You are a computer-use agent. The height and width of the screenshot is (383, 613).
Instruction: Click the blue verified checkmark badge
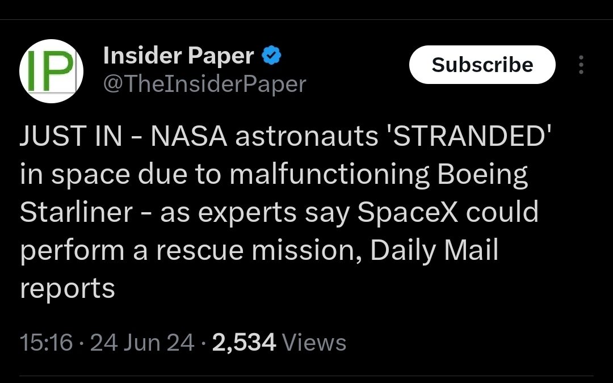pyautogui.click(x=271, y=56)
